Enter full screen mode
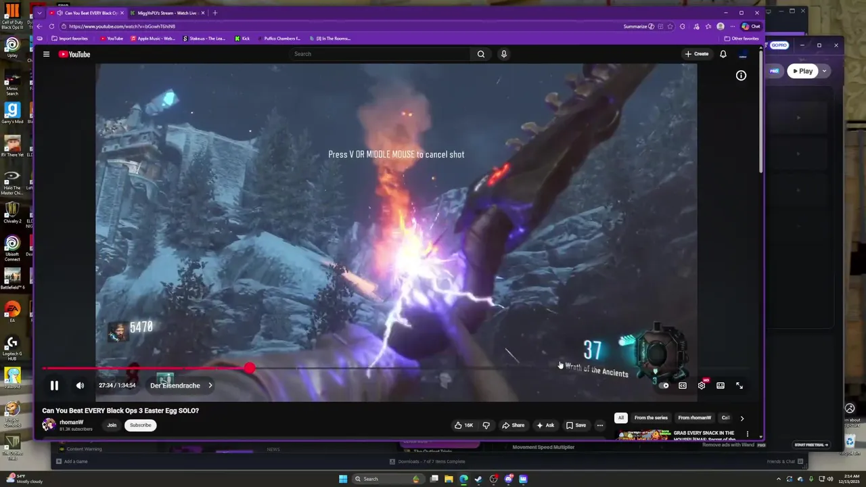This screenshot has height=487, width=866. [739, 386]
